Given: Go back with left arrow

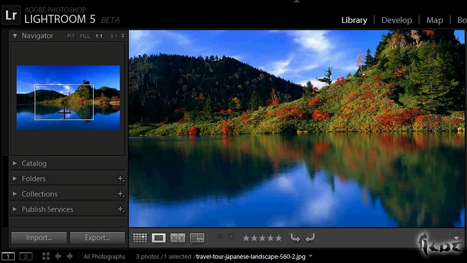Looking at the screenshot, I should [x=58, y=256].
